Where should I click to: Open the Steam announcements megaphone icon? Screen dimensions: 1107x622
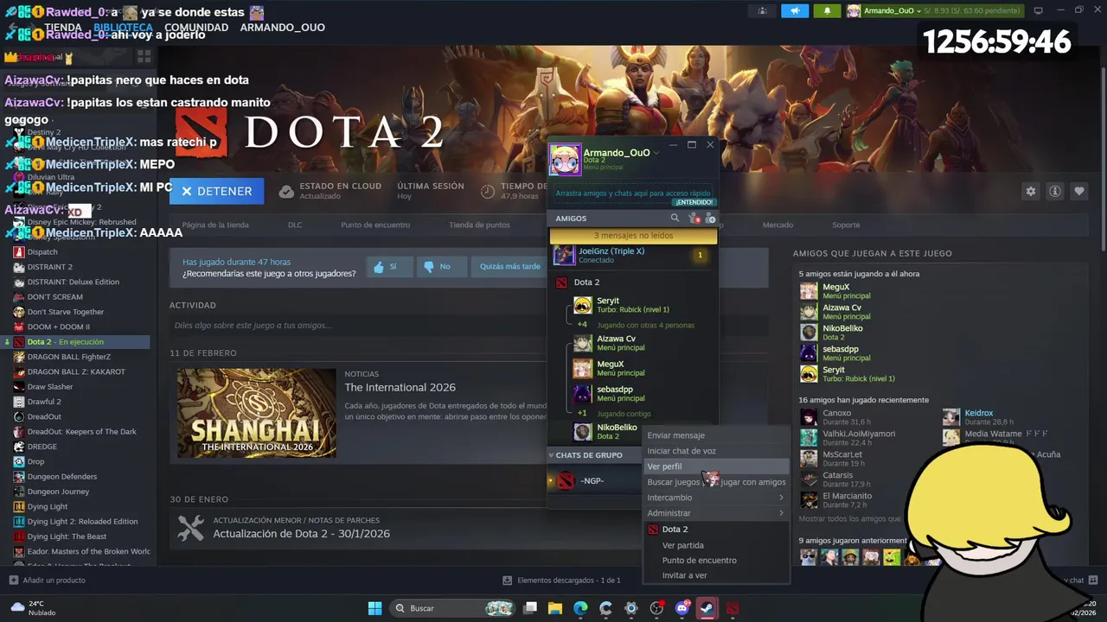pos(794,11)
